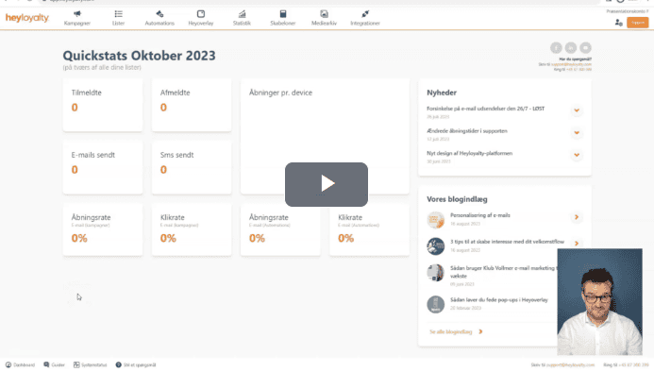Click the 'Åbninger pr. device' heading

(x=280, y=93)
